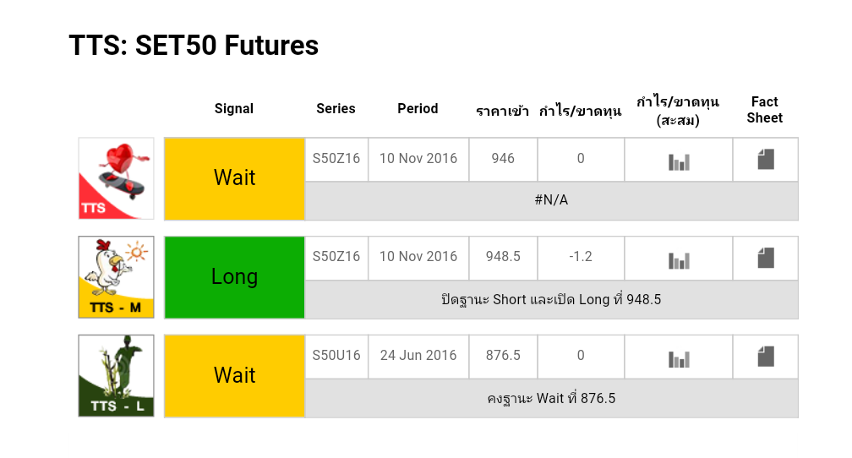Image resolution: width=852 pixels, height=458 pixels.
Task: Click the green Long signal box
Action: tap(234, 277)
